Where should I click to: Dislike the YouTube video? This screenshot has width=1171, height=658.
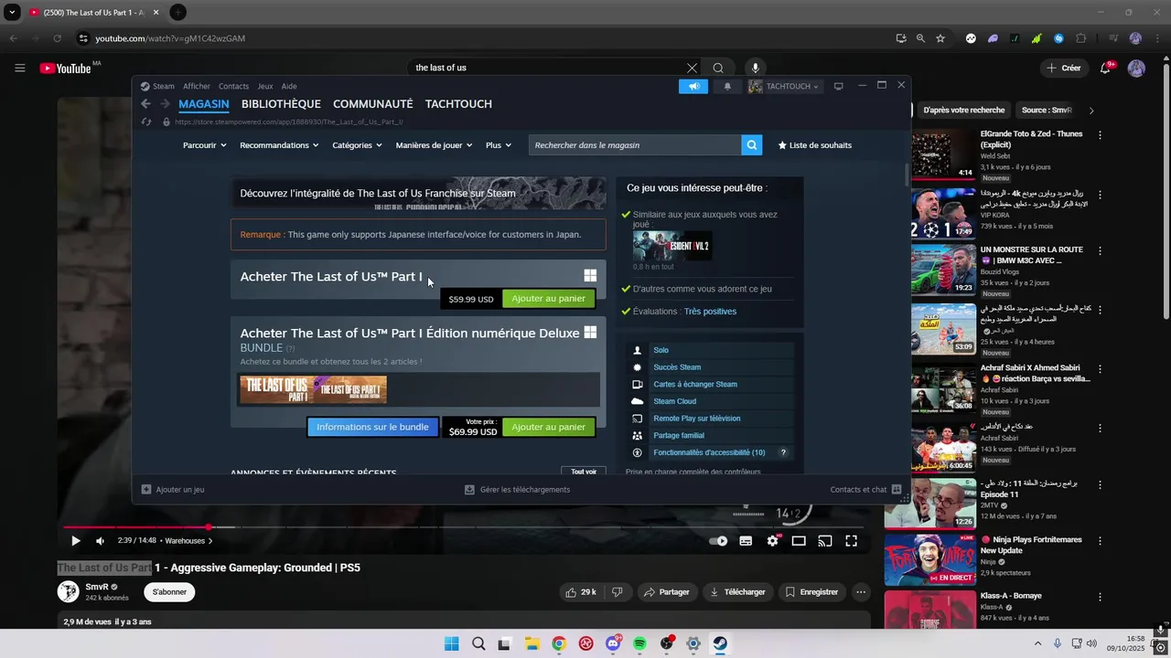tap(617, 592)
